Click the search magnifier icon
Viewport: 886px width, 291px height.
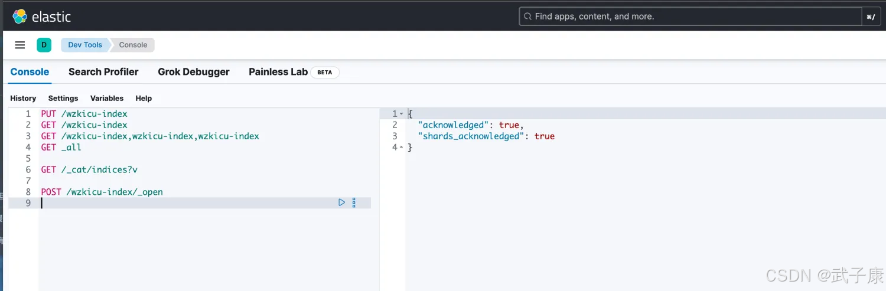[x=527, y=17]
